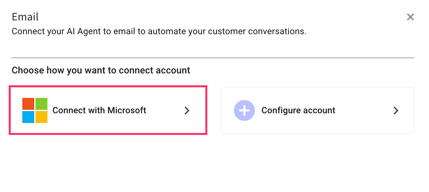
Task: Click the Email dialog title
Action: click(x=25, y=17)
